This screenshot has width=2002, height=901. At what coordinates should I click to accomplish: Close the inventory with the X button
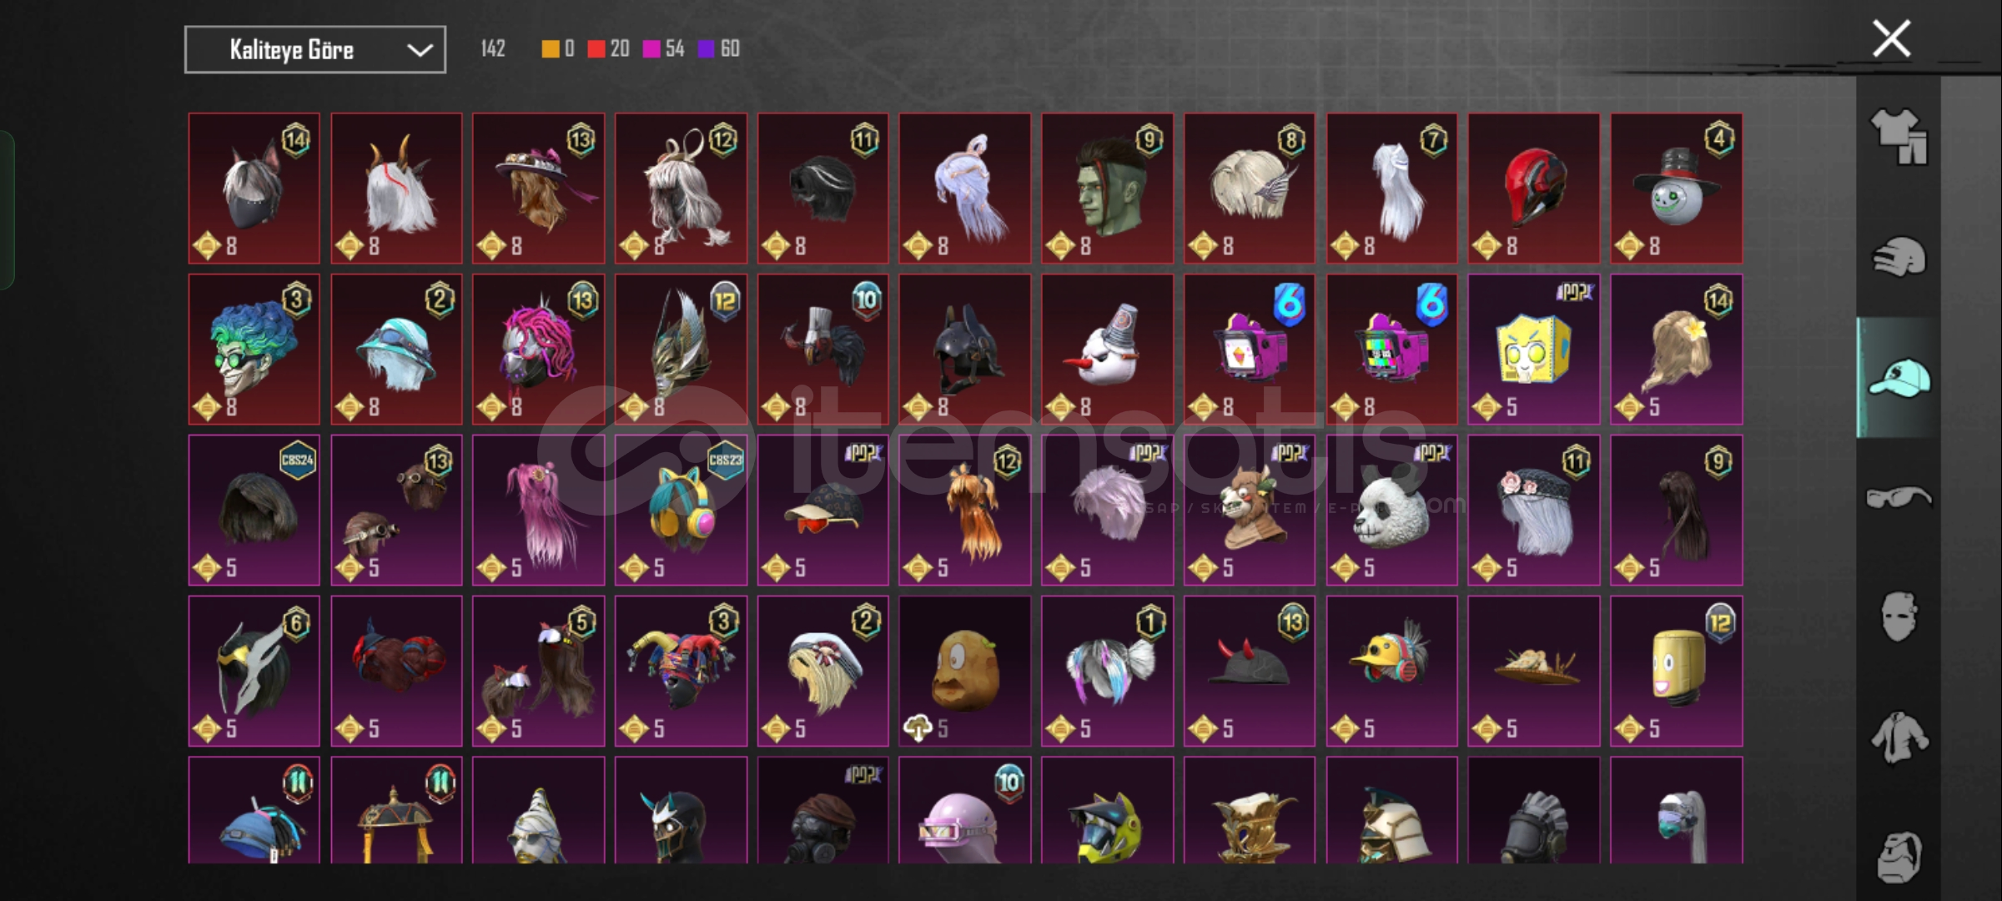coord(1891,39)
